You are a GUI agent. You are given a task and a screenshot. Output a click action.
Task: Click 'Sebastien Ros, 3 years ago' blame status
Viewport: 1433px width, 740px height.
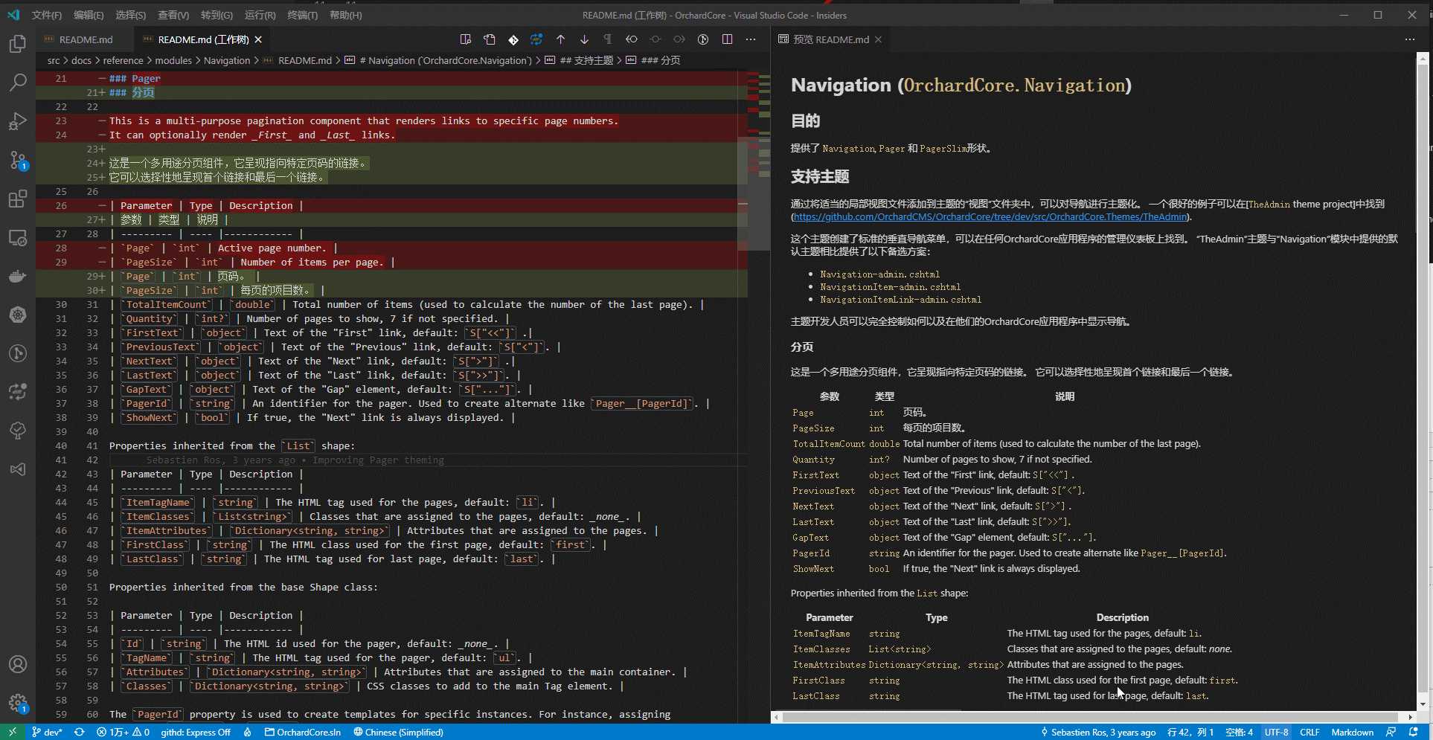tap(1097, 732)
